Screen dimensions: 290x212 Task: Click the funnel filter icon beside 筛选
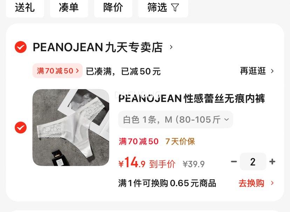(175, 8)
